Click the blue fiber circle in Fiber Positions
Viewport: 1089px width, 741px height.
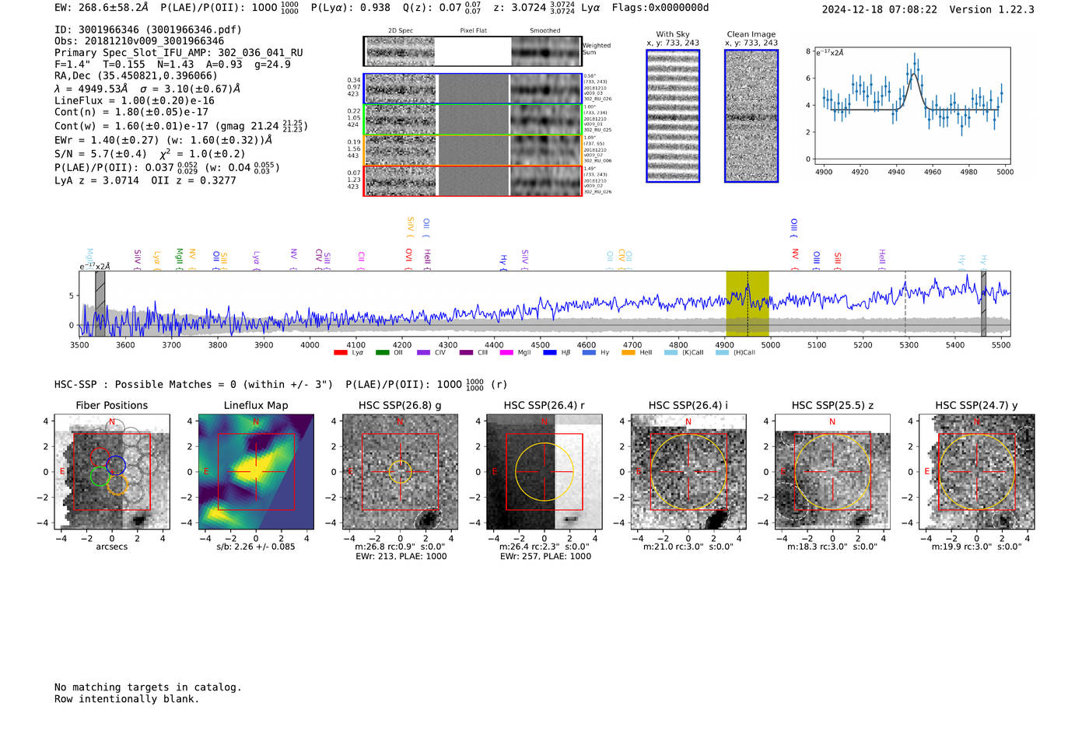pyautogui.click(x=116, y=465)
